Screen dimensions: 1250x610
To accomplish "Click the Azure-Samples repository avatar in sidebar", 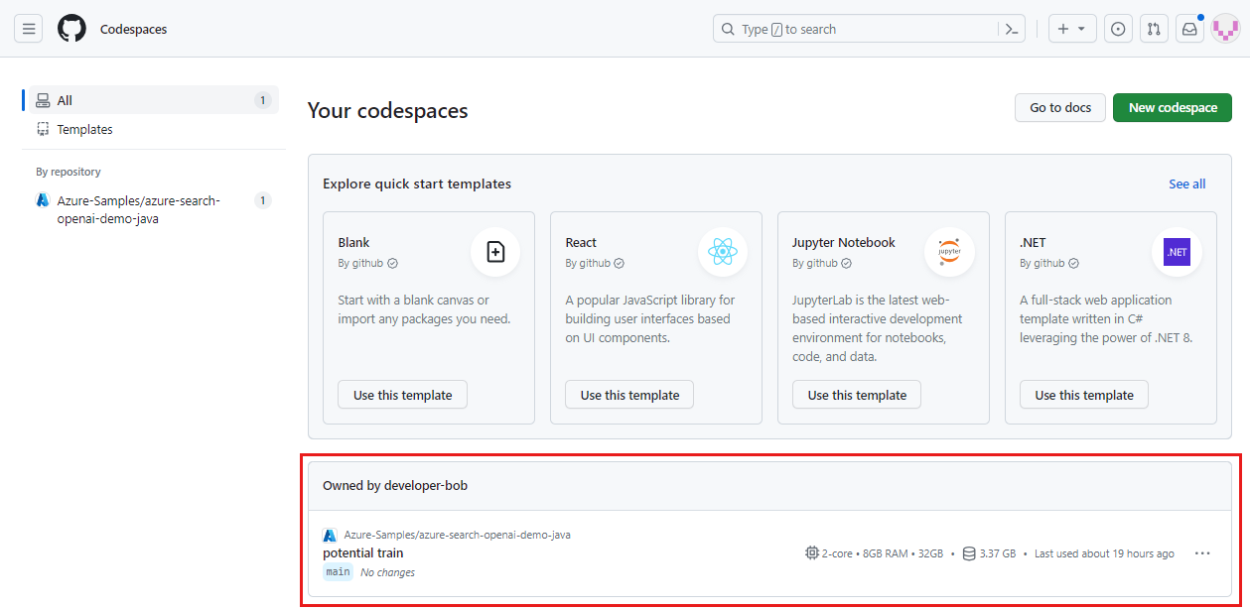I will 43,200.
